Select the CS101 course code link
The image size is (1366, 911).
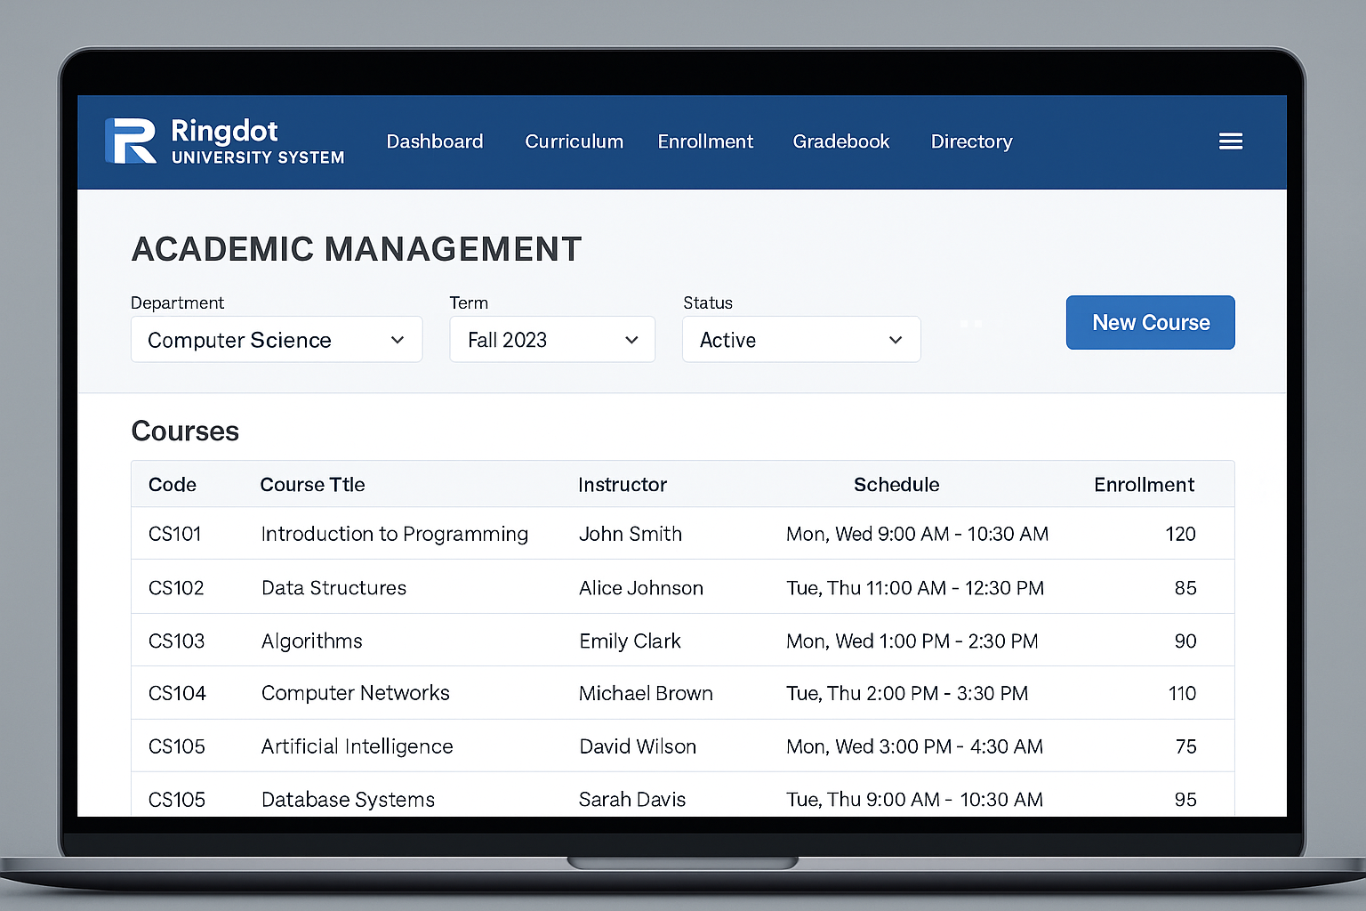click(x=175, y=534)
